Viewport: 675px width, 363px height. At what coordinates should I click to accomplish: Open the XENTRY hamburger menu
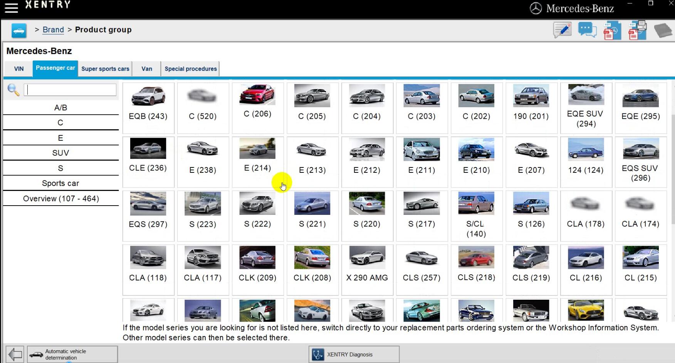click(11, 8)
